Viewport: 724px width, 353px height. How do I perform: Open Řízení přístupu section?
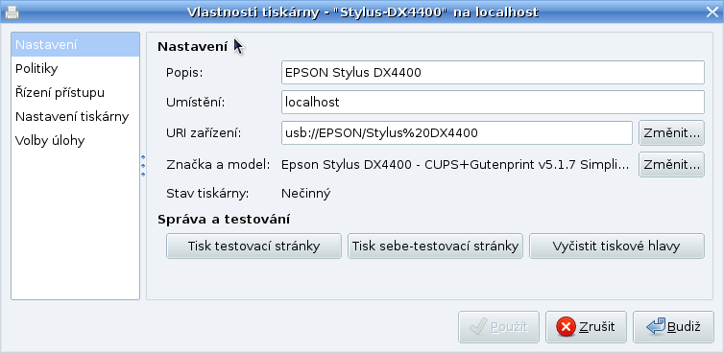tap(75, 93)
